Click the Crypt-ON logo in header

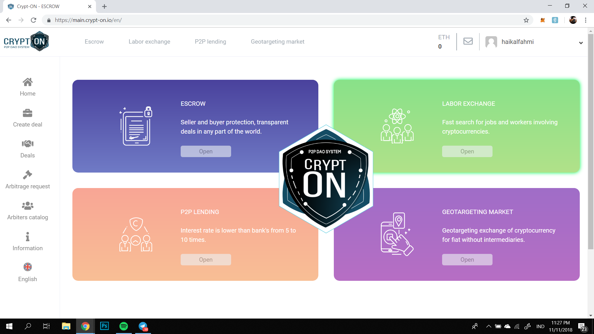click(x=26, y=41)
